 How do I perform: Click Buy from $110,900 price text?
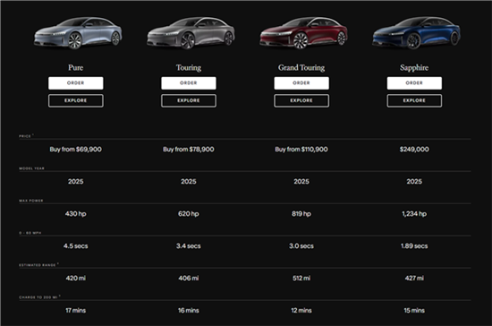pyautogui.click(x=301, y=150)
